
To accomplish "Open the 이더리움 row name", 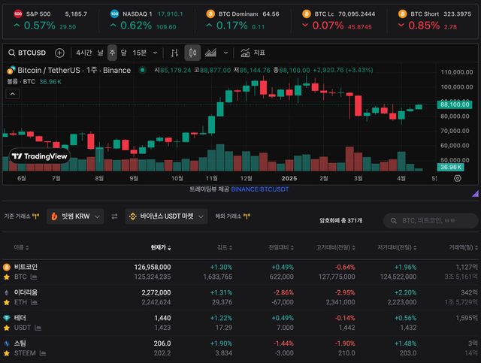I will [x=26, y=292].
